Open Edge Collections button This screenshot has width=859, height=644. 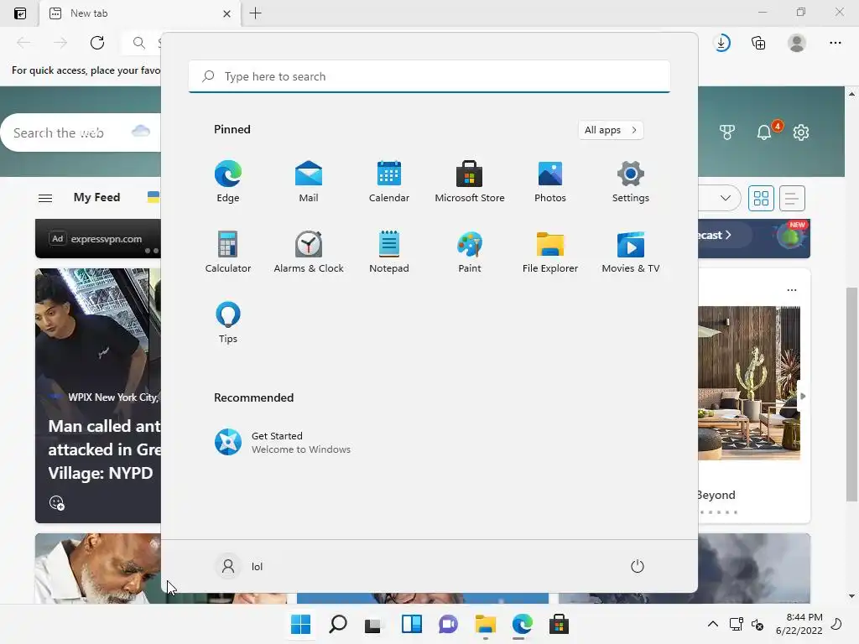click(758, 43)
